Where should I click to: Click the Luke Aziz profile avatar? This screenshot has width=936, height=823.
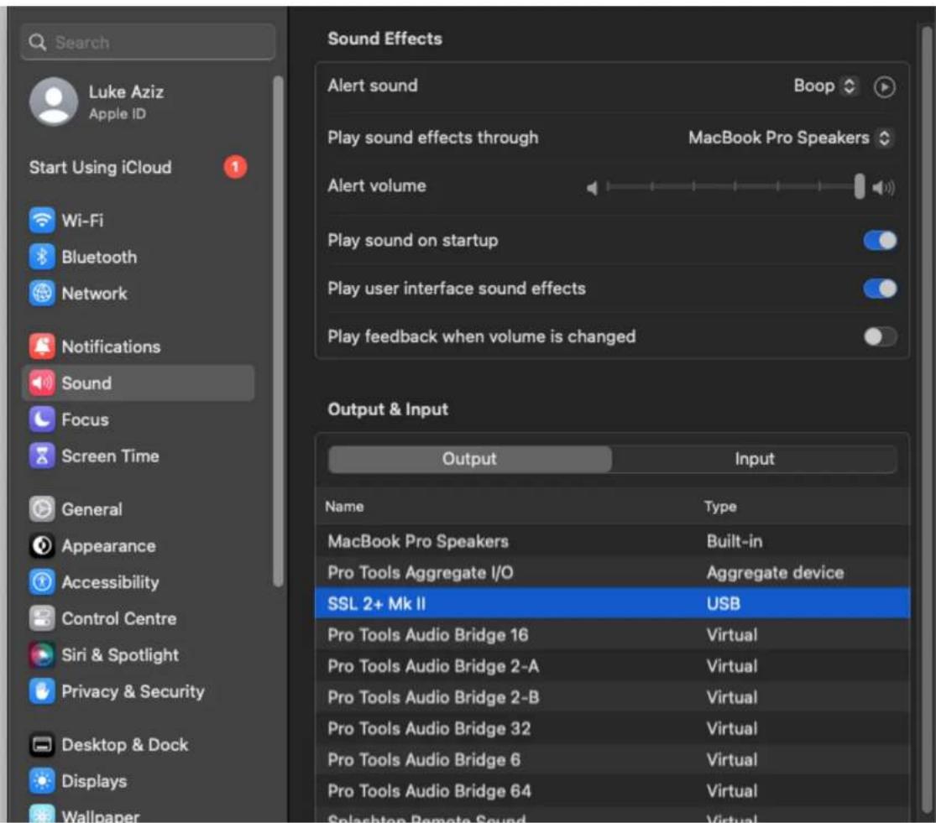pos(54,102)
